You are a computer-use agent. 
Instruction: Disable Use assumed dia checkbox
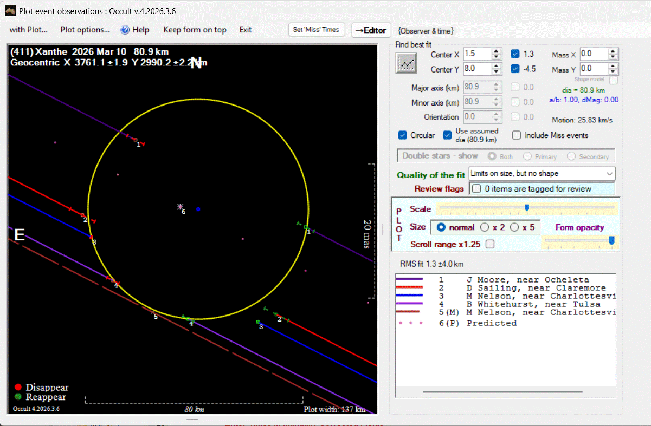[x=447, y=135]
